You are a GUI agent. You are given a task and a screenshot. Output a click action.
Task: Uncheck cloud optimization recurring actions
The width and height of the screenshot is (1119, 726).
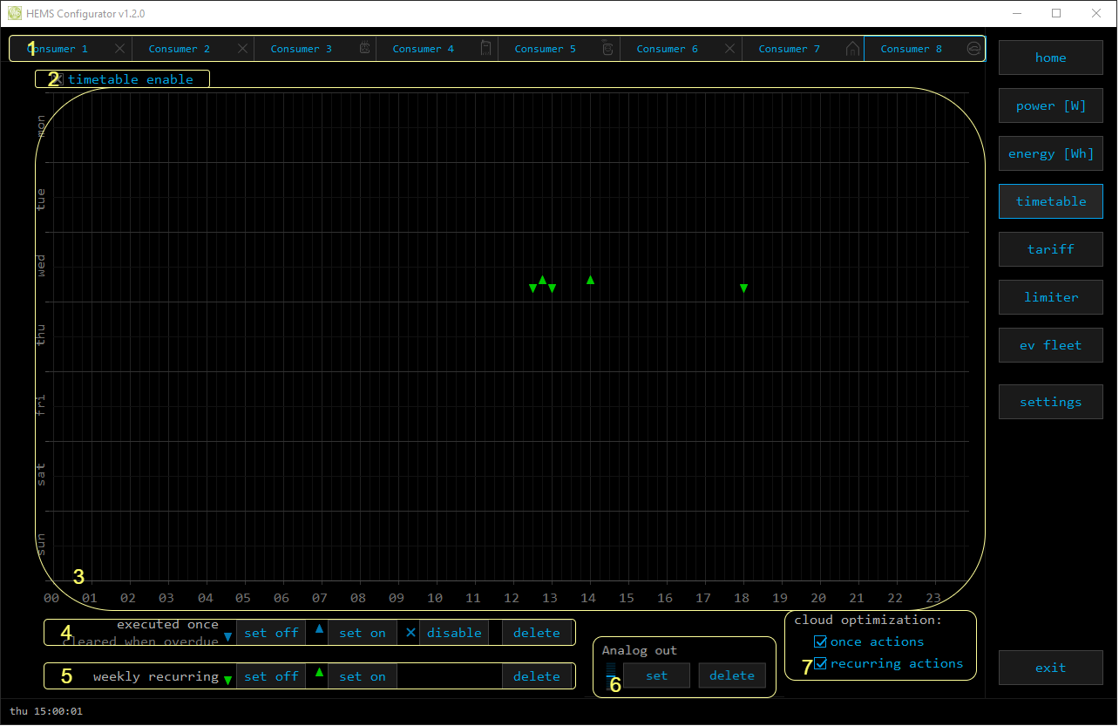tap(819, 663)
